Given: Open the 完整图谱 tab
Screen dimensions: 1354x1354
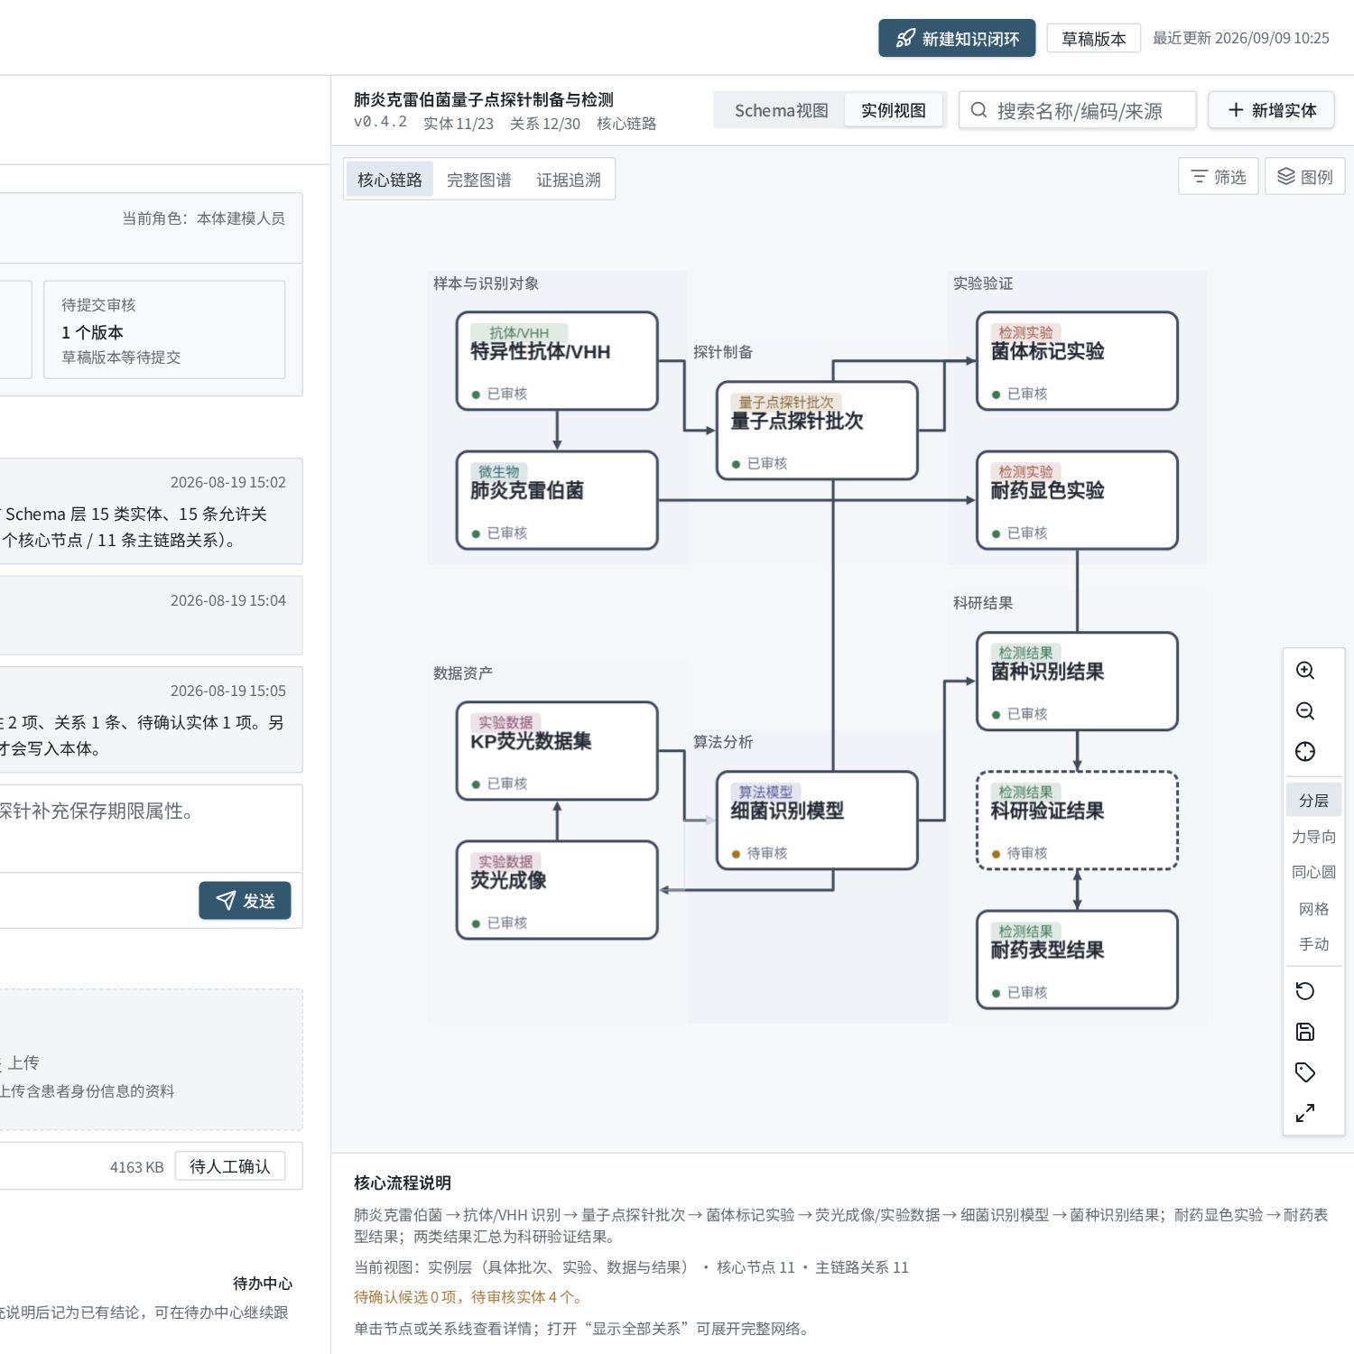Looking at the screenshot, I should pos(479,180).
